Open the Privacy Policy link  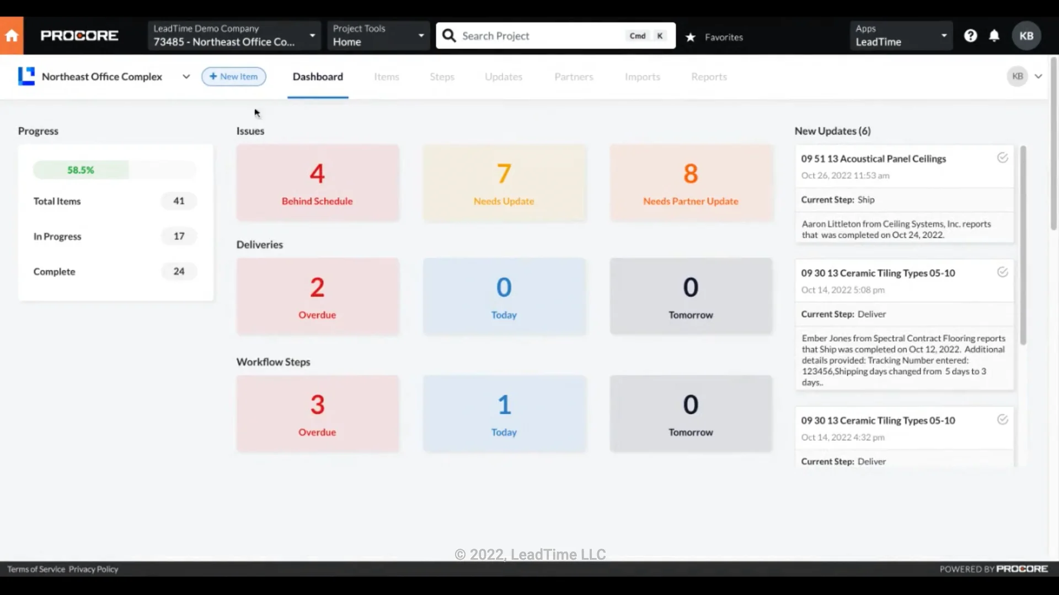93,569
